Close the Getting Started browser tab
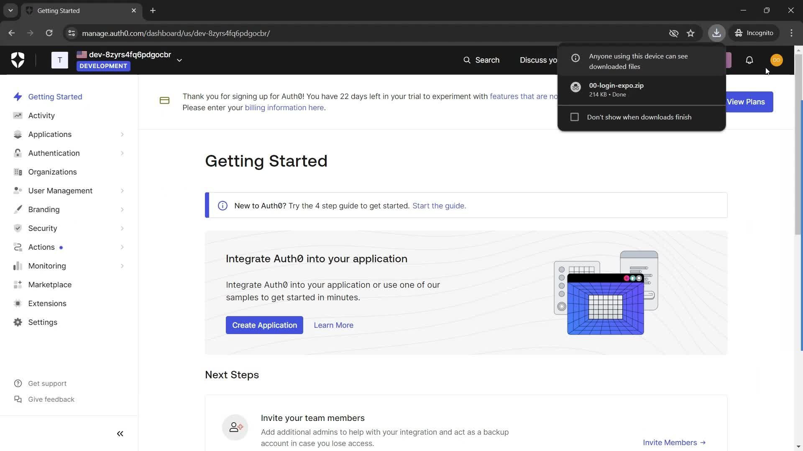 tap(134, 10)
